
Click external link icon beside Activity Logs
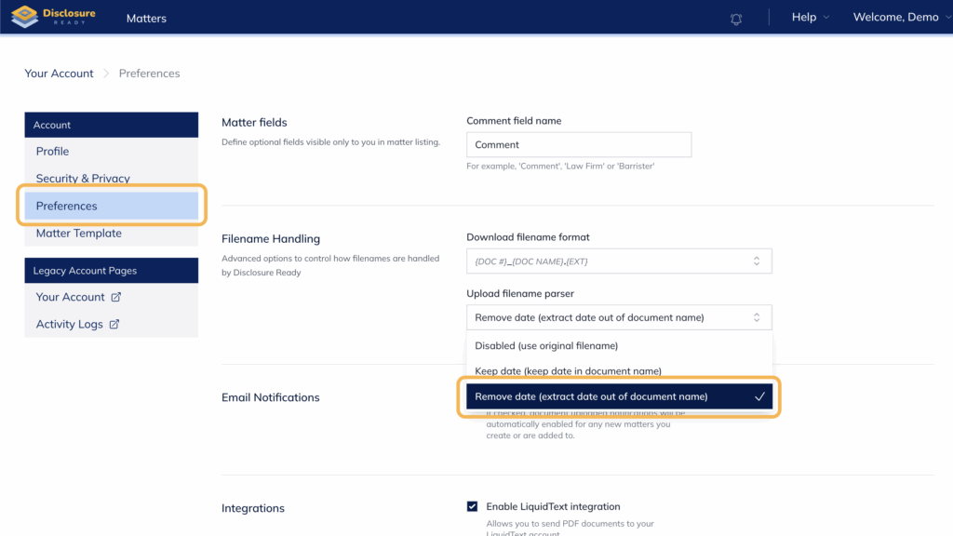point(114,325)
